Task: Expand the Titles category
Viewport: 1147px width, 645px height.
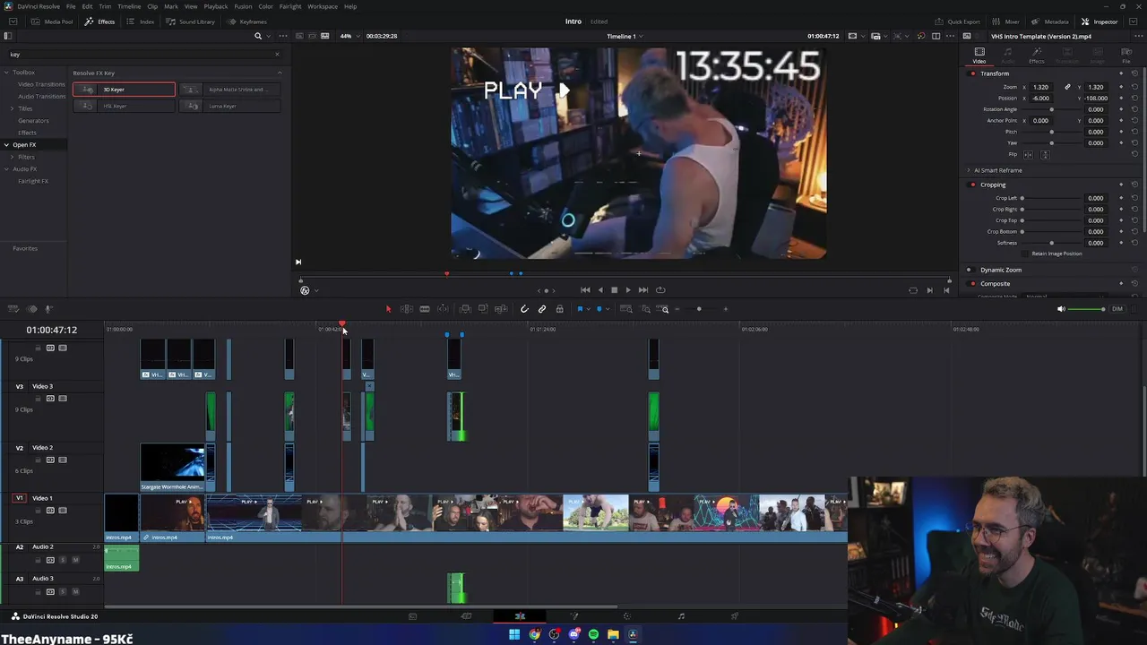Action: [13, 108]
